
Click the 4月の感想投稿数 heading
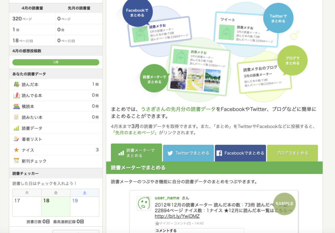(27, 51)
